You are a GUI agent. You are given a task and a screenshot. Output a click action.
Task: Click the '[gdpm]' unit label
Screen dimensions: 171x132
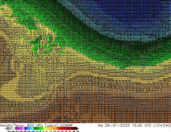[x=52, y=126]
